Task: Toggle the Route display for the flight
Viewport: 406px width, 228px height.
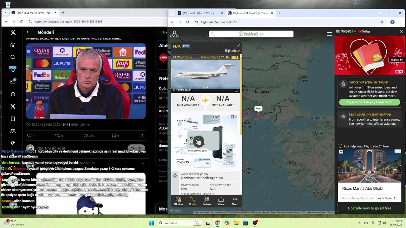Action: click(193, 201)
